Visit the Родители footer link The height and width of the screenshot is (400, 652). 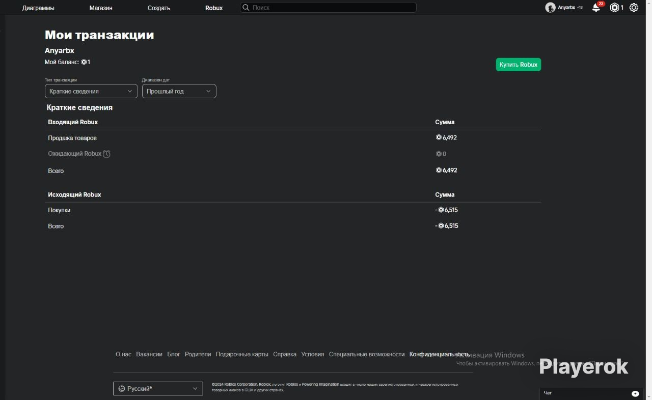pyautogui.click(x=198, y=354)
